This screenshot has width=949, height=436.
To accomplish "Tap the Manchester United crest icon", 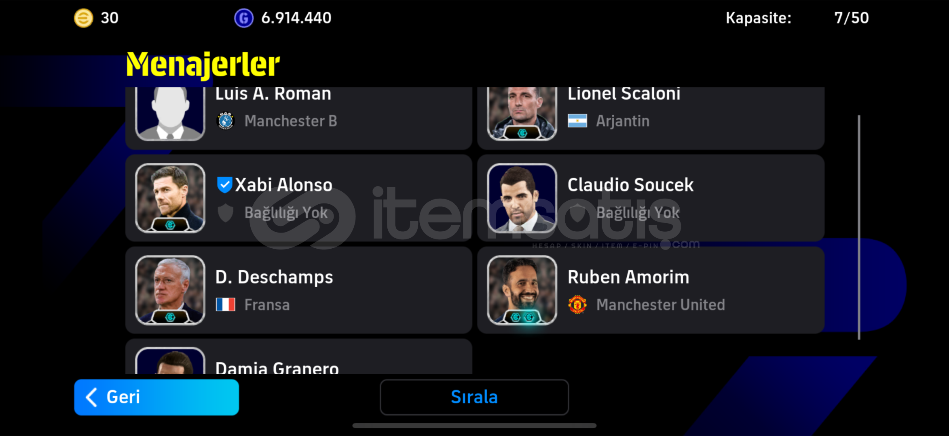I will [577, 304].
